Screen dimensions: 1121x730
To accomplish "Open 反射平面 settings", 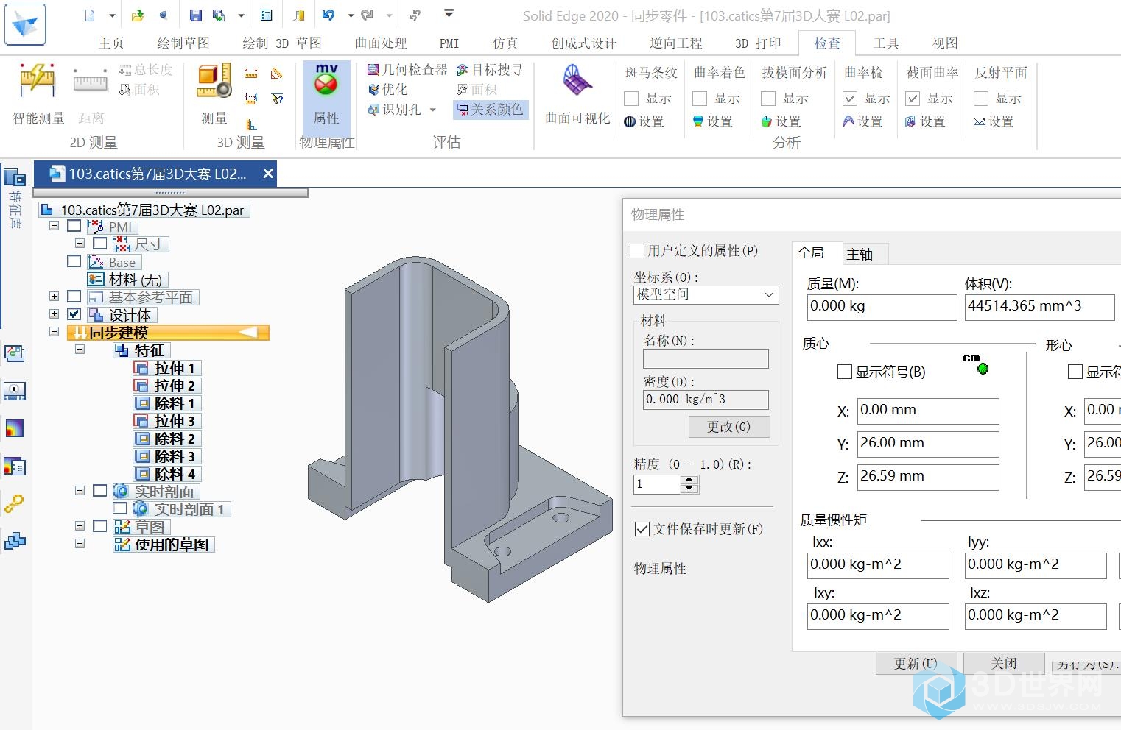I will (994, 121).
